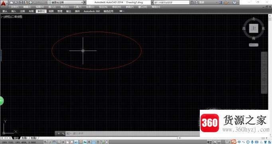Image resolution: width=272 pixels, height=144 pixels.
Task: Click Quick View Drawings in status bar
Action: coord(219,142)
